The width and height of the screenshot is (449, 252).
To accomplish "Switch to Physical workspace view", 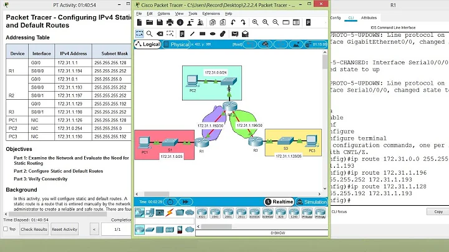I will pos(176,44).
